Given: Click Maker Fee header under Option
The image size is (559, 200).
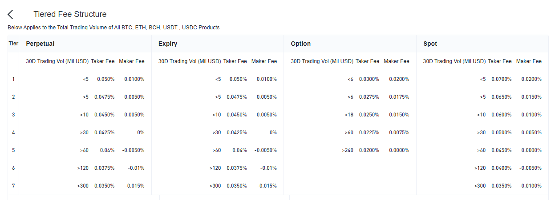Looking at the screenshot, I should (x=396, y=61).
